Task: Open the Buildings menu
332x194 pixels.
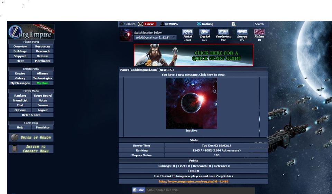Action: pyautogui.click(x=20, y=51)
